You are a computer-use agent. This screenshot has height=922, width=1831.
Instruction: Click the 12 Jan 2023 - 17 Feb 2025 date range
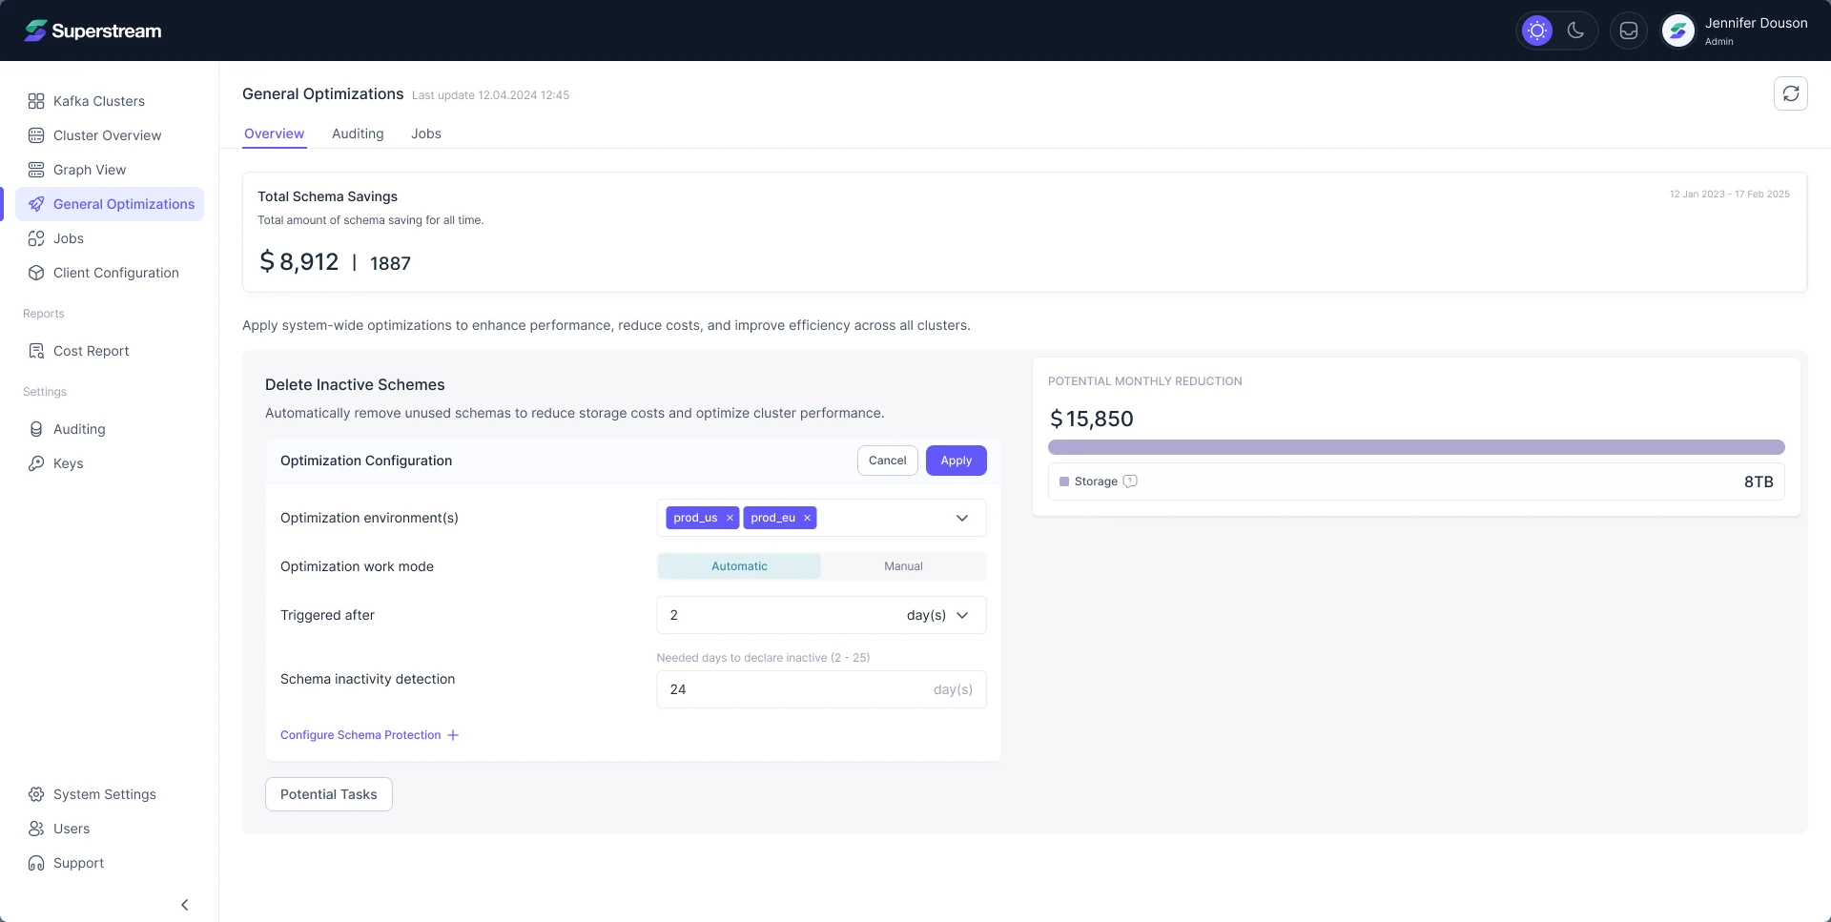pos(1729,194)
